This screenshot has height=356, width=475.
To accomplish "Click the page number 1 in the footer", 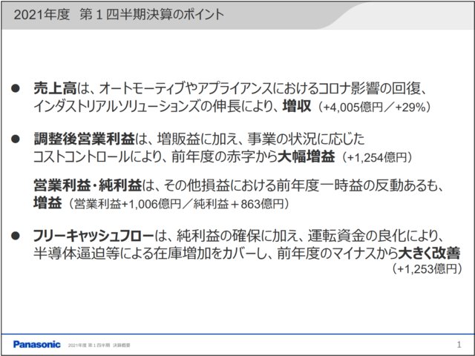I will pos(459,344).
